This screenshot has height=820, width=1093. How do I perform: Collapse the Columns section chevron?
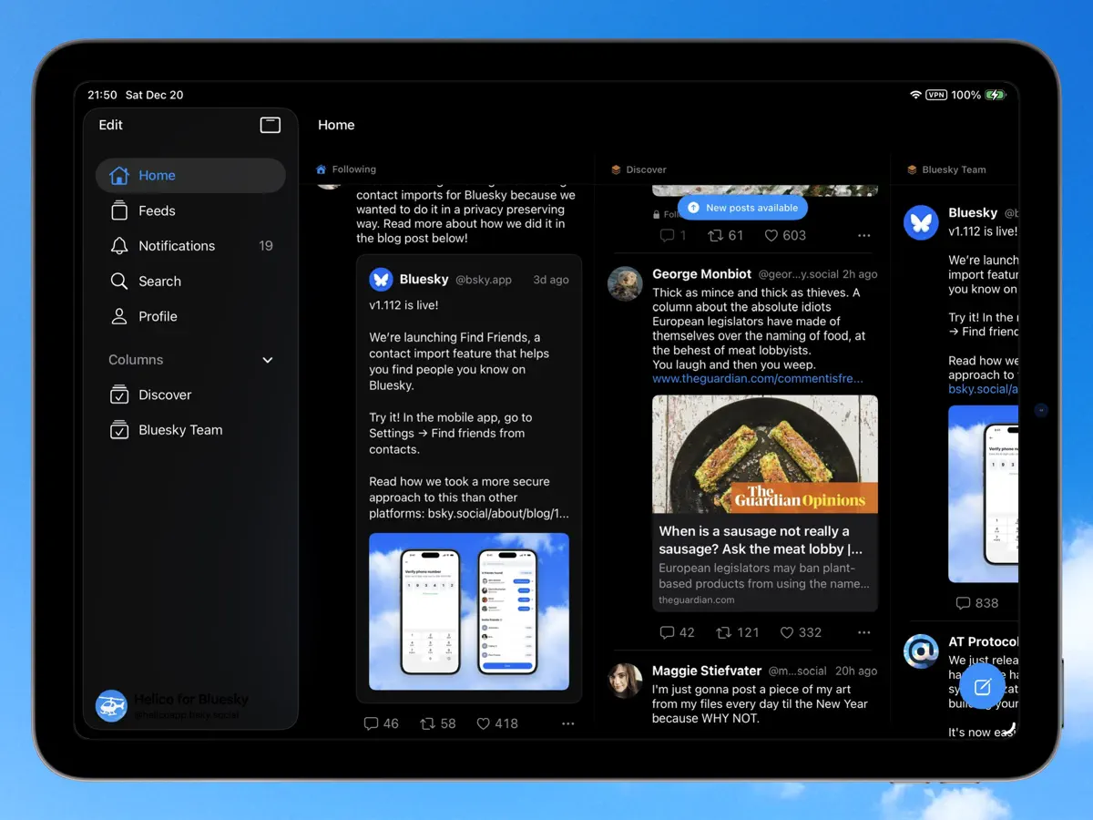pyautogui.click(x=268, y=360)
